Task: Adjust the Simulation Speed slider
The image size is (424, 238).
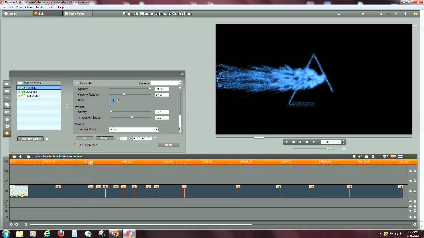Action: click(132, 118)
